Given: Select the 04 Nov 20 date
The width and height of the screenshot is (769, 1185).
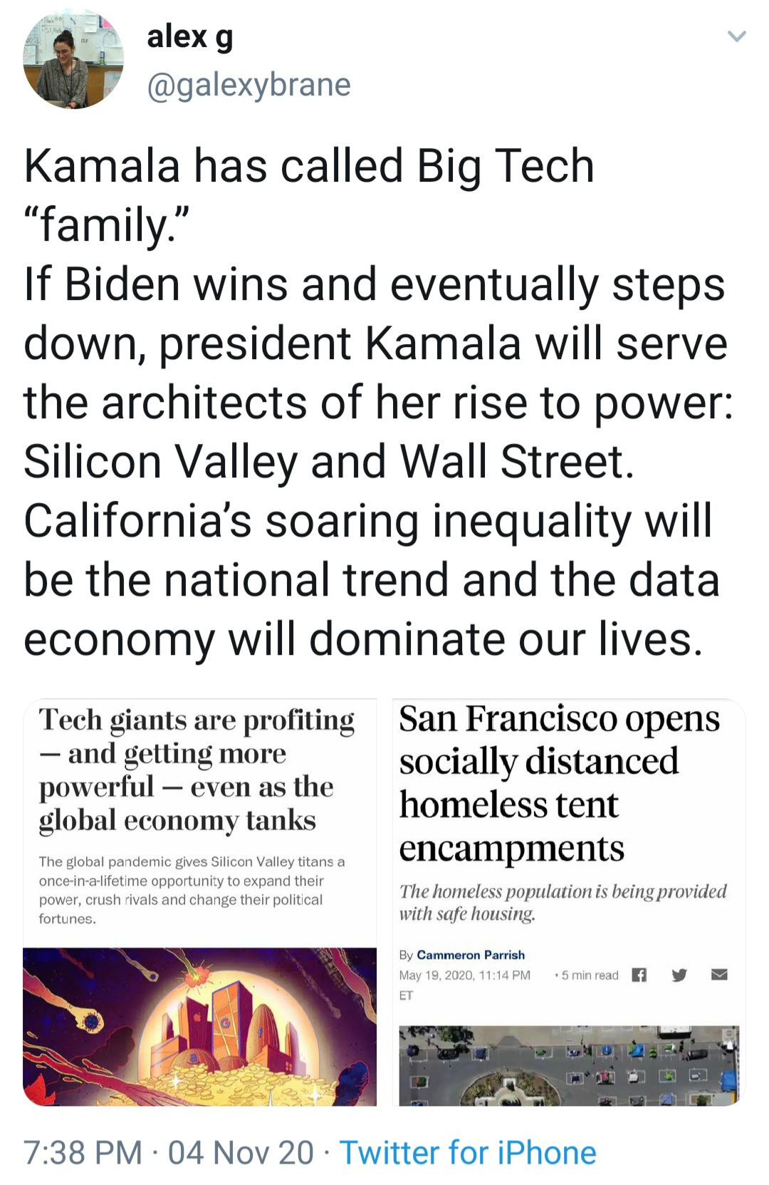Looking at the screenshot, I should point(241,1152).
